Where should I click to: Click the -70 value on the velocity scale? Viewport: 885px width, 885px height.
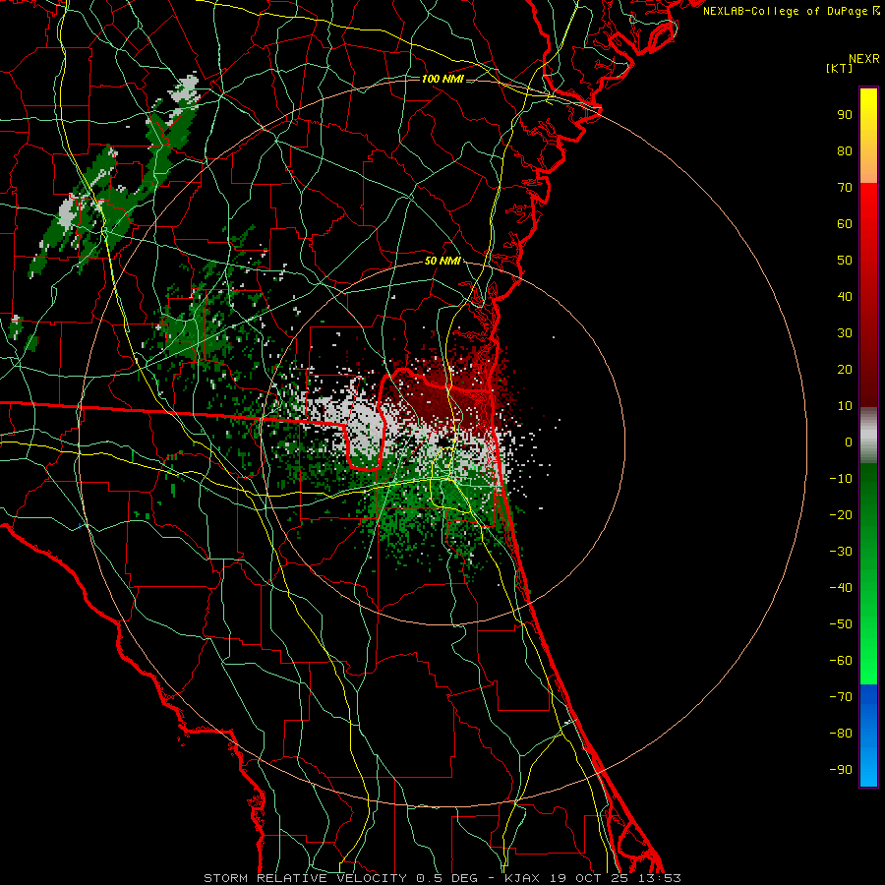click(841, 697)
